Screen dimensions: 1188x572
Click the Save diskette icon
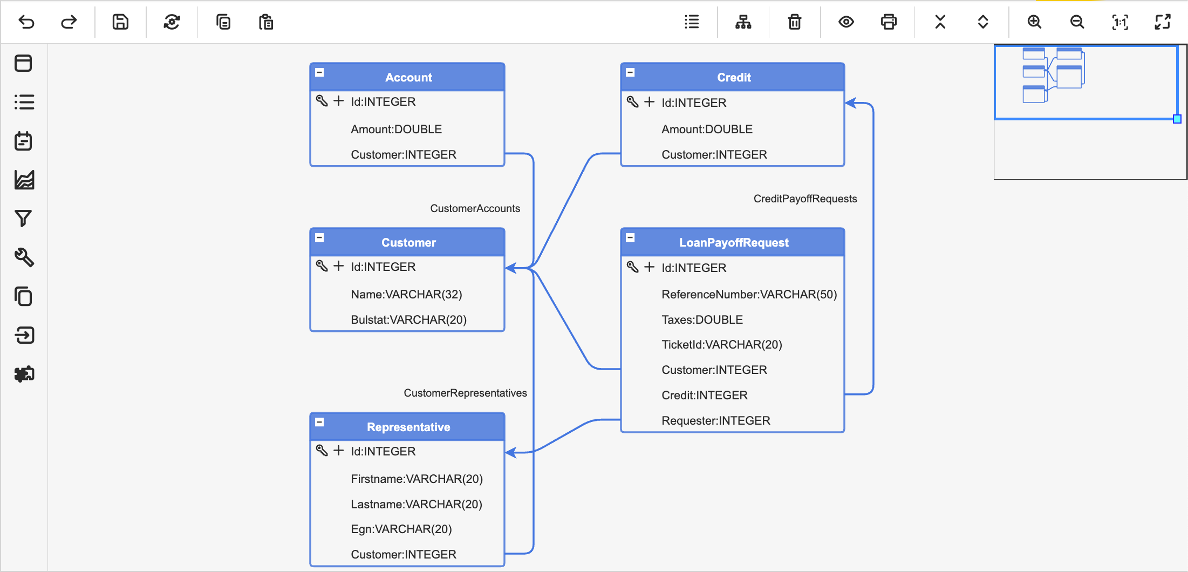coord(120,22)
